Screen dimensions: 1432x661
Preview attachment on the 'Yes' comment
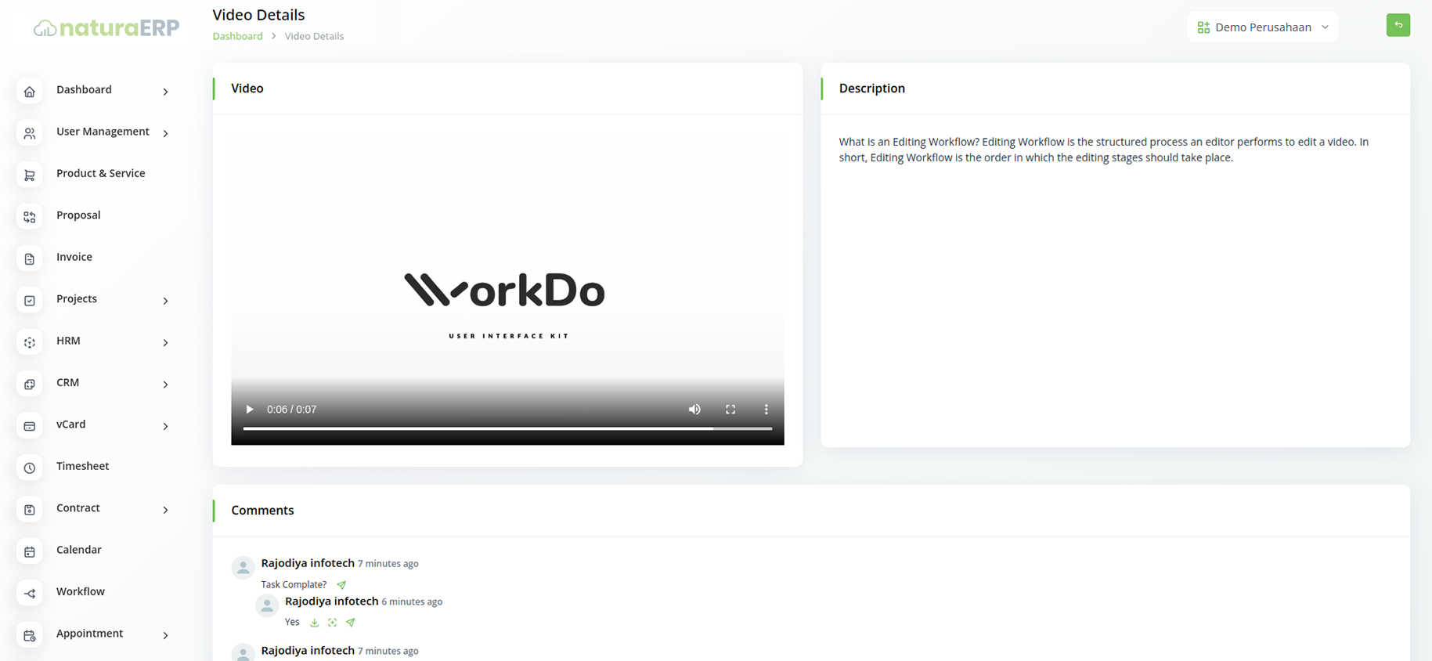[x=332, y=623]
